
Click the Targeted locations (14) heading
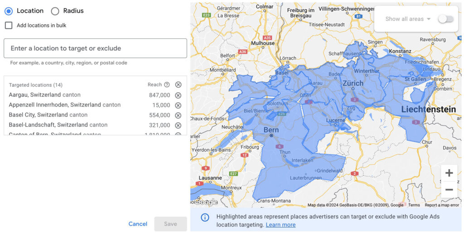click(x=35, y=85)
